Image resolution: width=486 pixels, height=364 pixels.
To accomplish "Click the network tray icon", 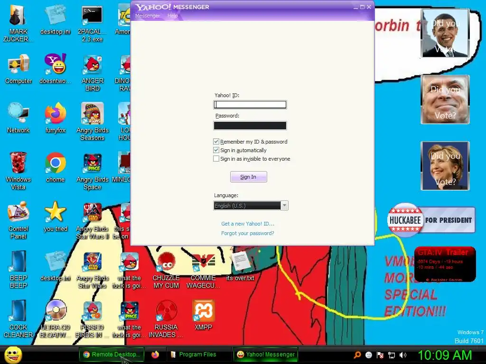I will point(392,355).
